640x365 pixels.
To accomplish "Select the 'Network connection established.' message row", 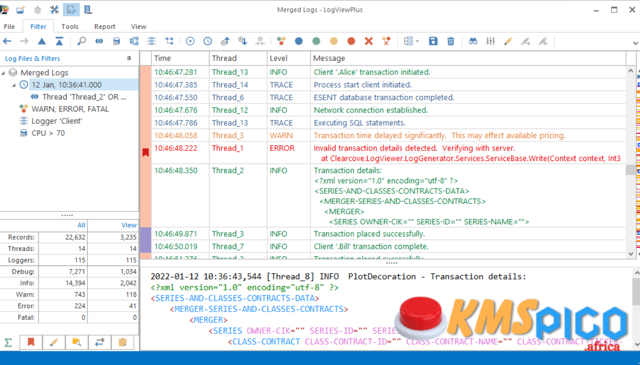I will coord(388,110).
